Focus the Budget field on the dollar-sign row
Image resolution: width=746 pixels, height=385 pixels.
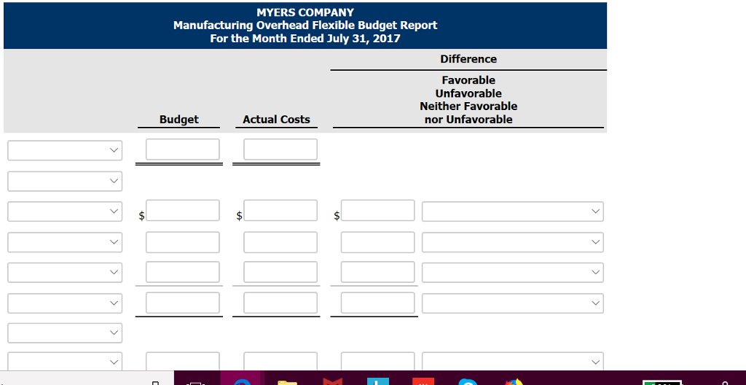[x=183, y=210]
